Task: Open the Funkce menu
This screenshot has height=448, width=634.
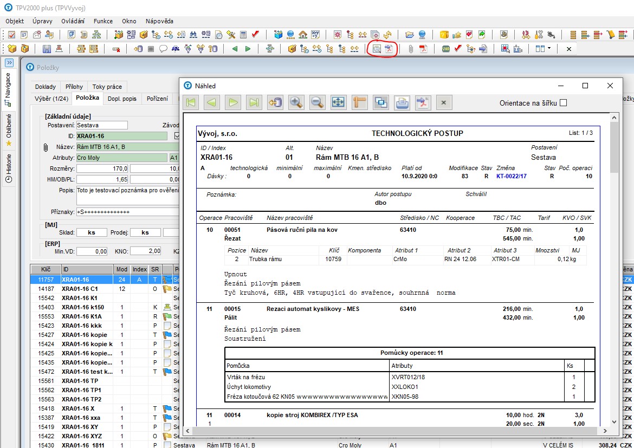Action: click(103, 21)
